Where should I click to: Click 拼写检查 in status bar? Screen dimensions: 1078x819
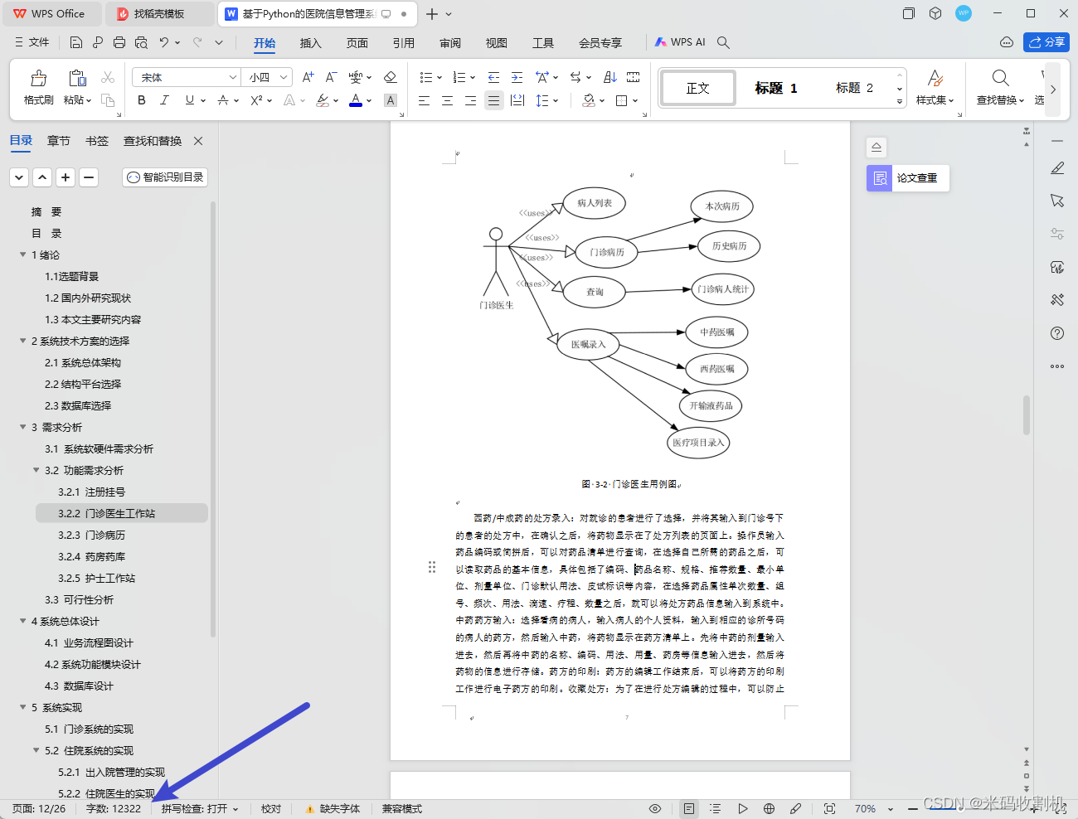pyautogui.click(x=200, y=809)
